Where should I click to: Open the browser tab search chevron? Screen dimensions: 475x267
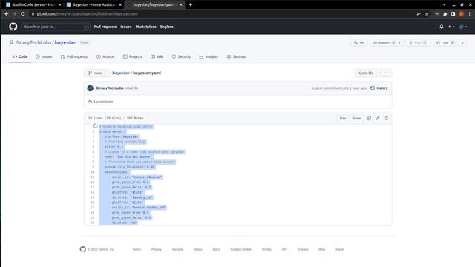point(444,4)
